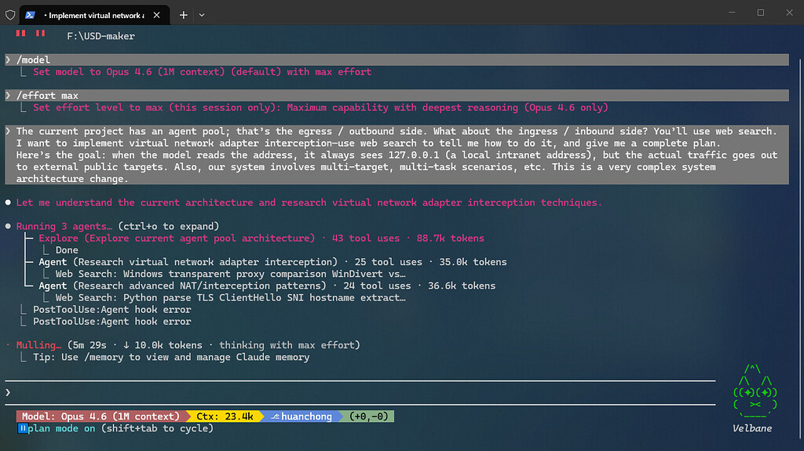
Task: Click 'Web Search: Python parse TLS ClientHello' line
Action: [230, 297]
